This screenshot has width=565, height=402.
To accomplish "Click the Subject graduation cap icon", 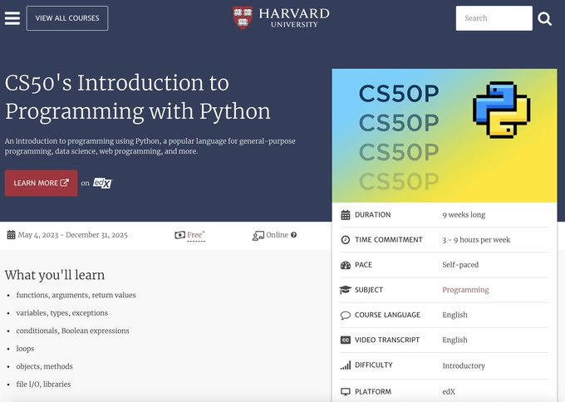I will click(x=345, y=290).
